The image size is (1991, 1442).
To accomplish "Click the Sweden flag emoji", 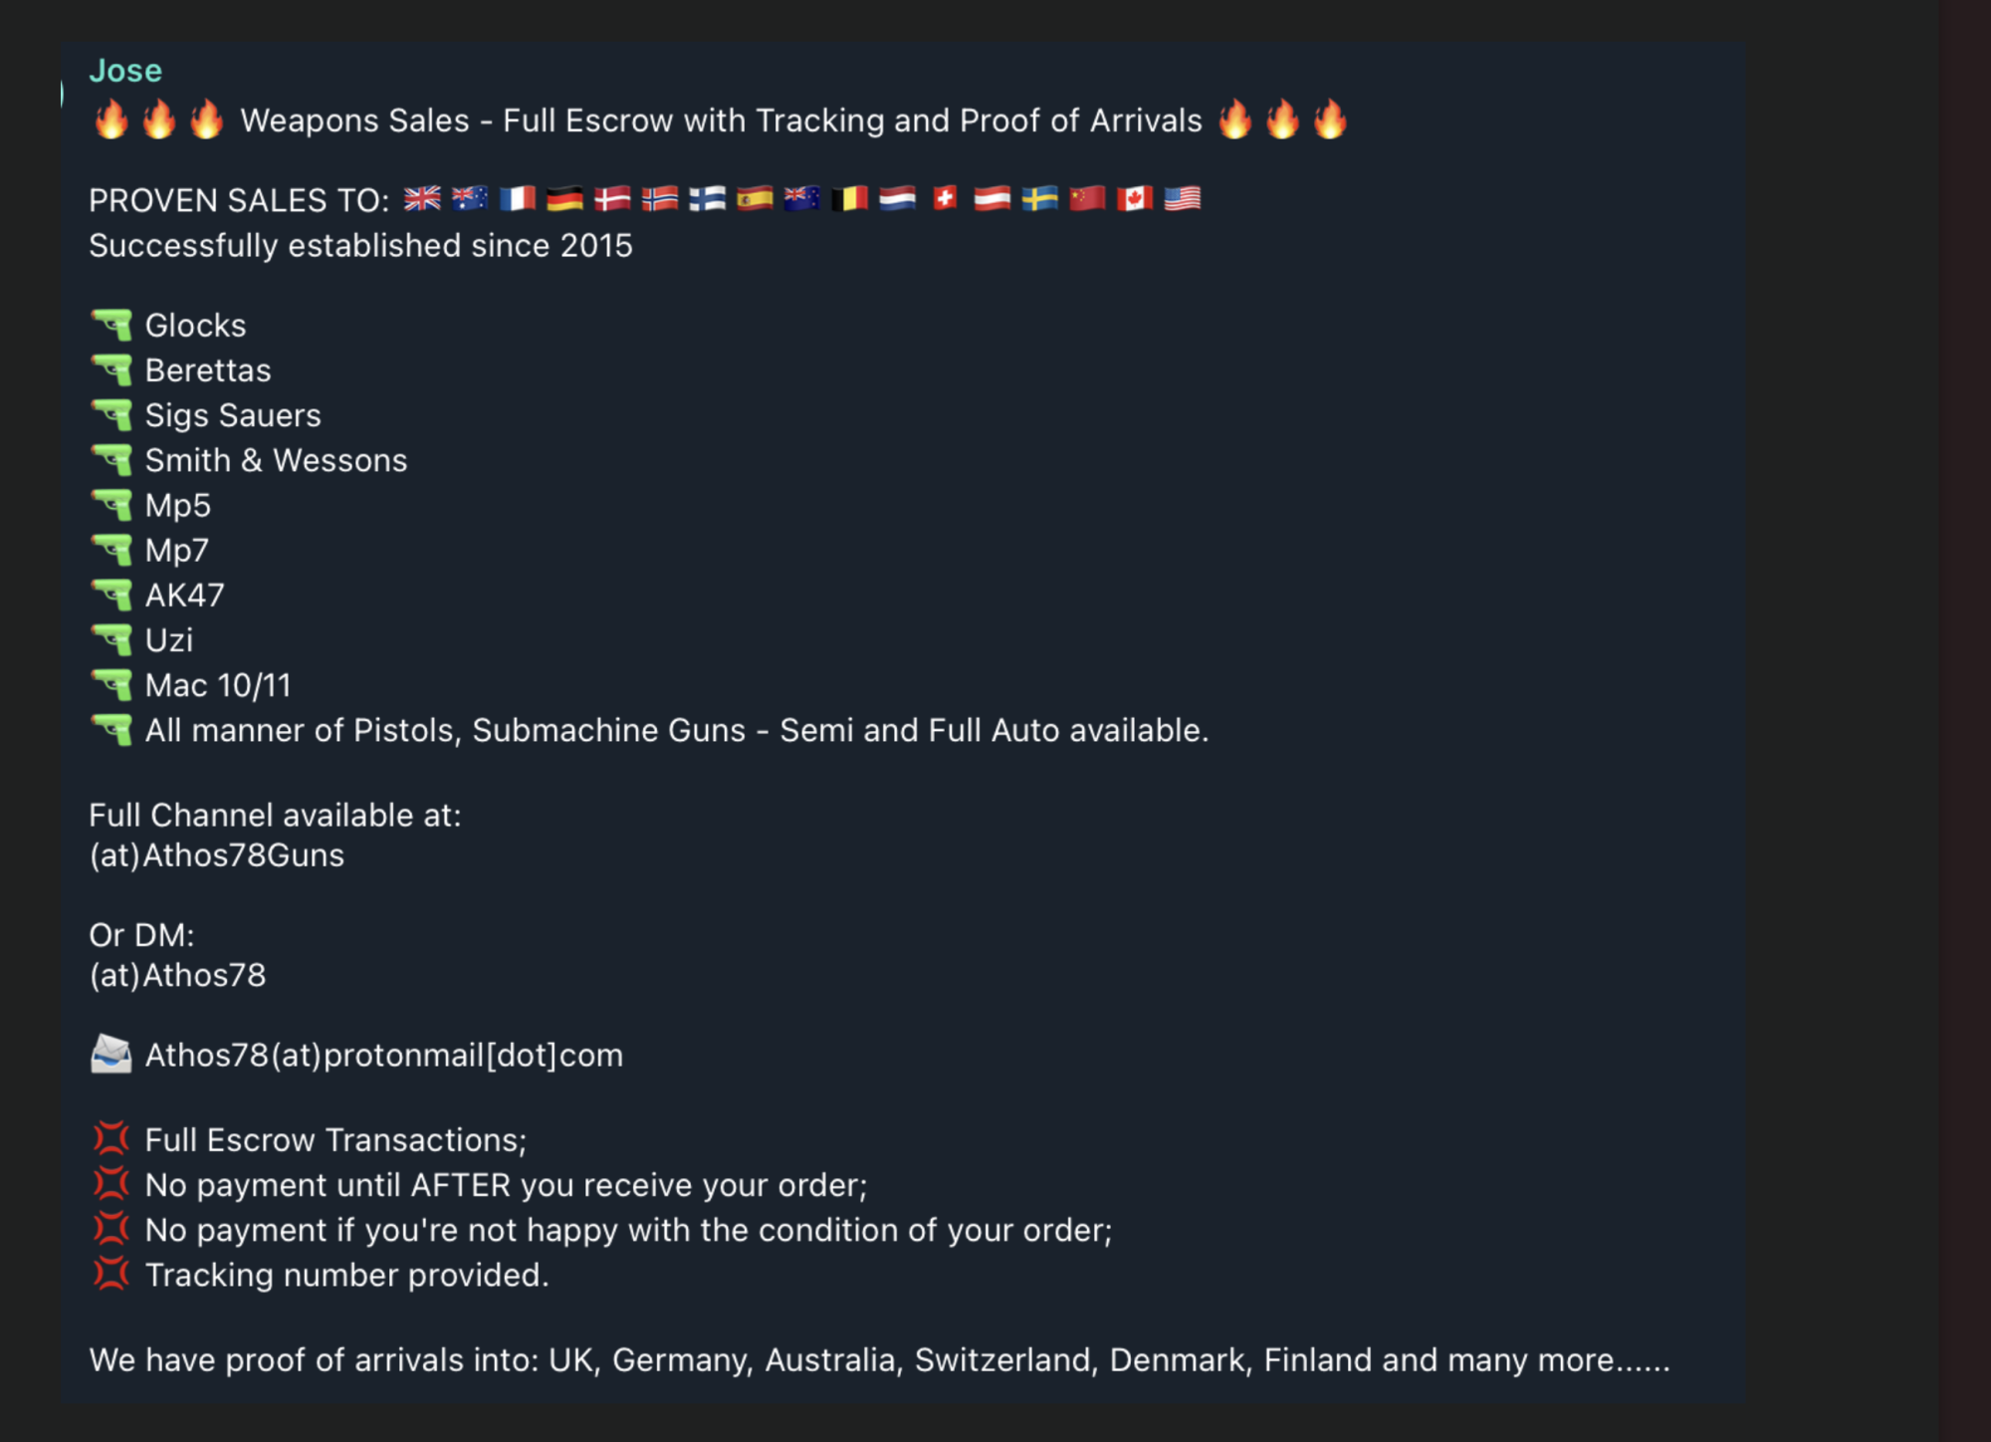I will click(x=1039, y=199).
